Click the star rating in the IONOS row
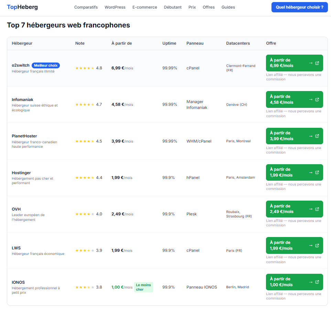Viewport: 331px width, 315px height. 85,287
